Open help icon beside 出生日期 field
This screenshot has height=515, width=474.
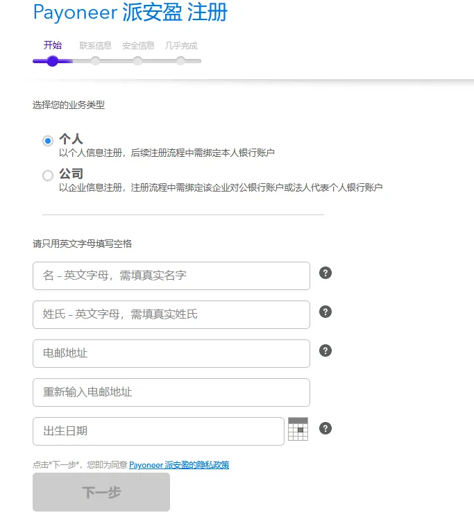click(325, 428)
